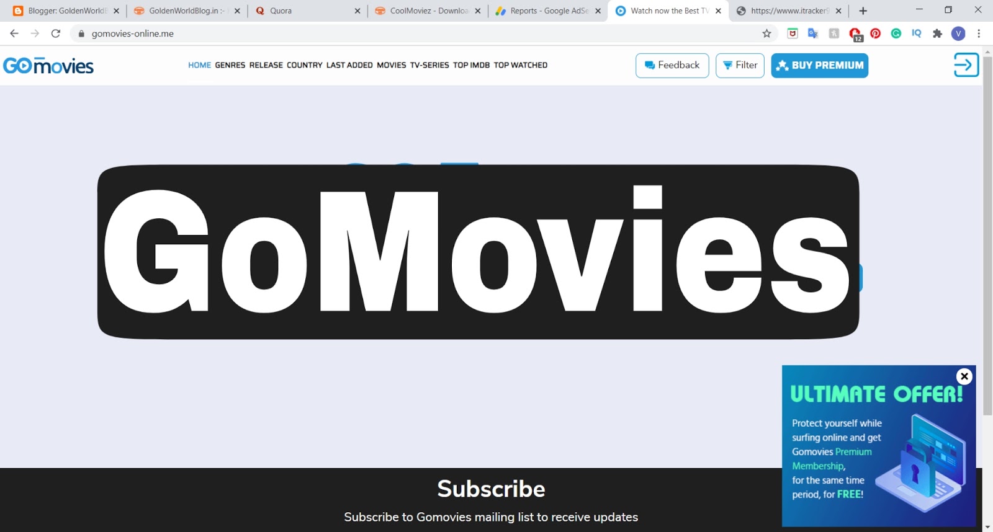
Task: Open the HOME menu item
Action: [x=199, y=65]
